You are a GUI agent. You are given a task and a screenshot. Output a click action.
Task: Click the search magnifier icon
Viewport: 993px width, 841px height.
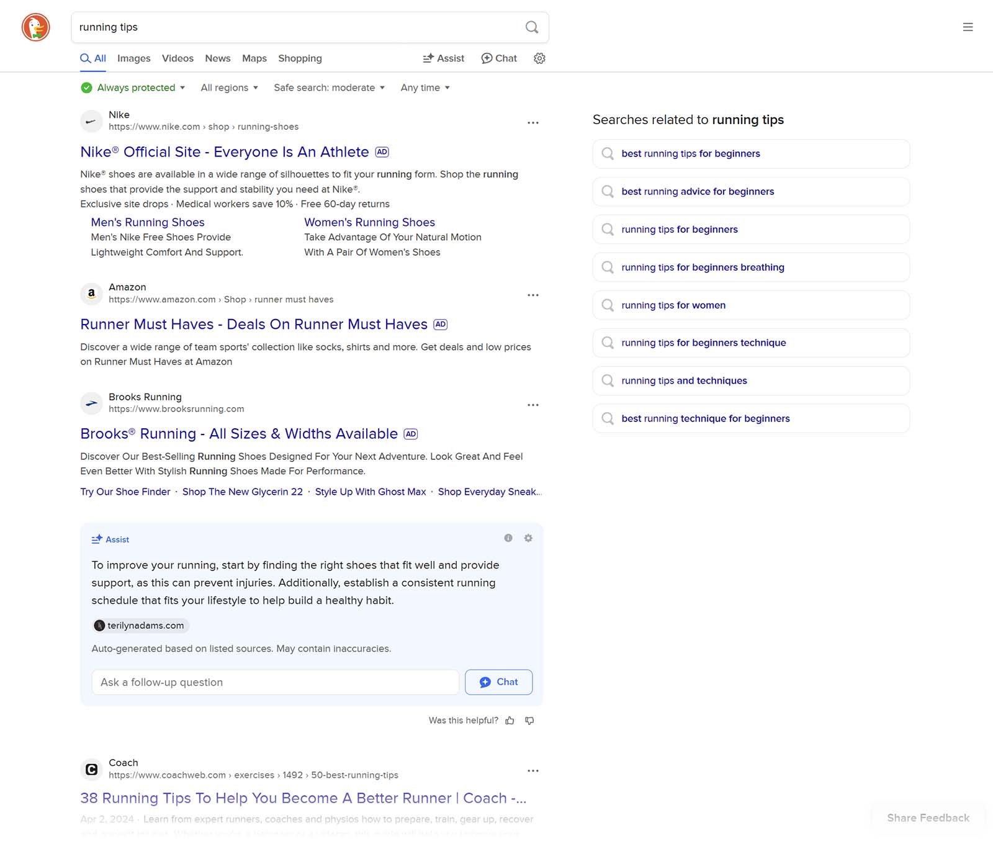click(531, 27)
